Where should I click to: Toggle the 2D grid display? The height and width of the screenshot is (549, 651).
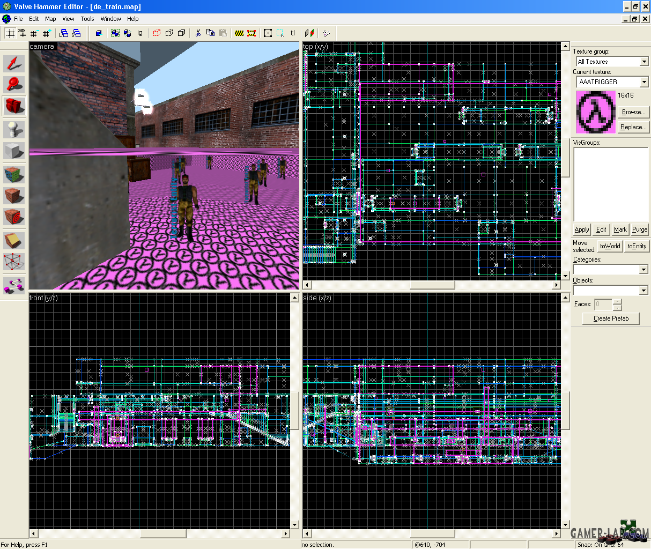click(x=10, y=33)
